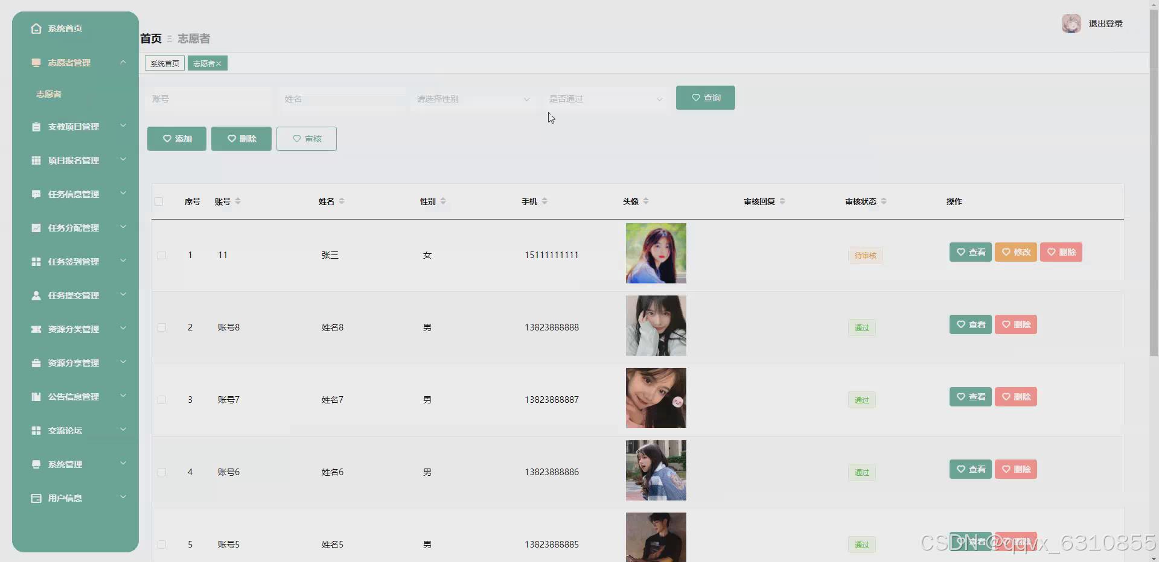This screenshot has height=562, width=1159.
Task: Click the 首页 breadcrumb link
Action: [151, 39]
